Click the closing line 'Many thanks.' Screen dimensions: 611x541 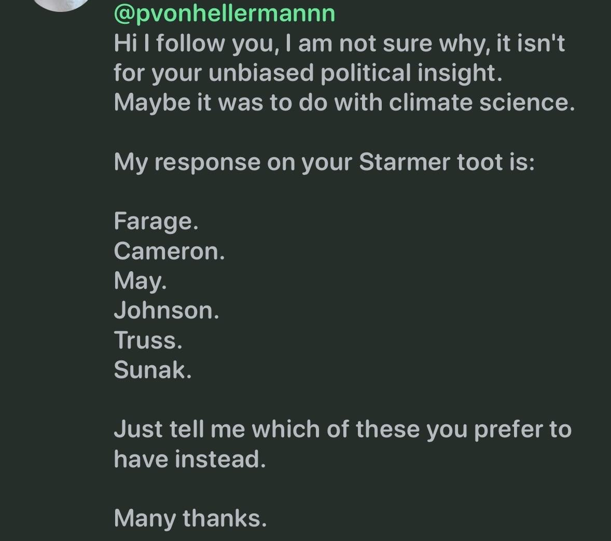[190, 518]
